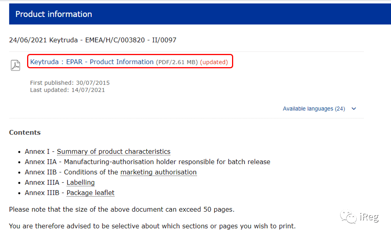Click the Labelling glossary term
This screenshot has width=391, height=235.
click(81, 183)
